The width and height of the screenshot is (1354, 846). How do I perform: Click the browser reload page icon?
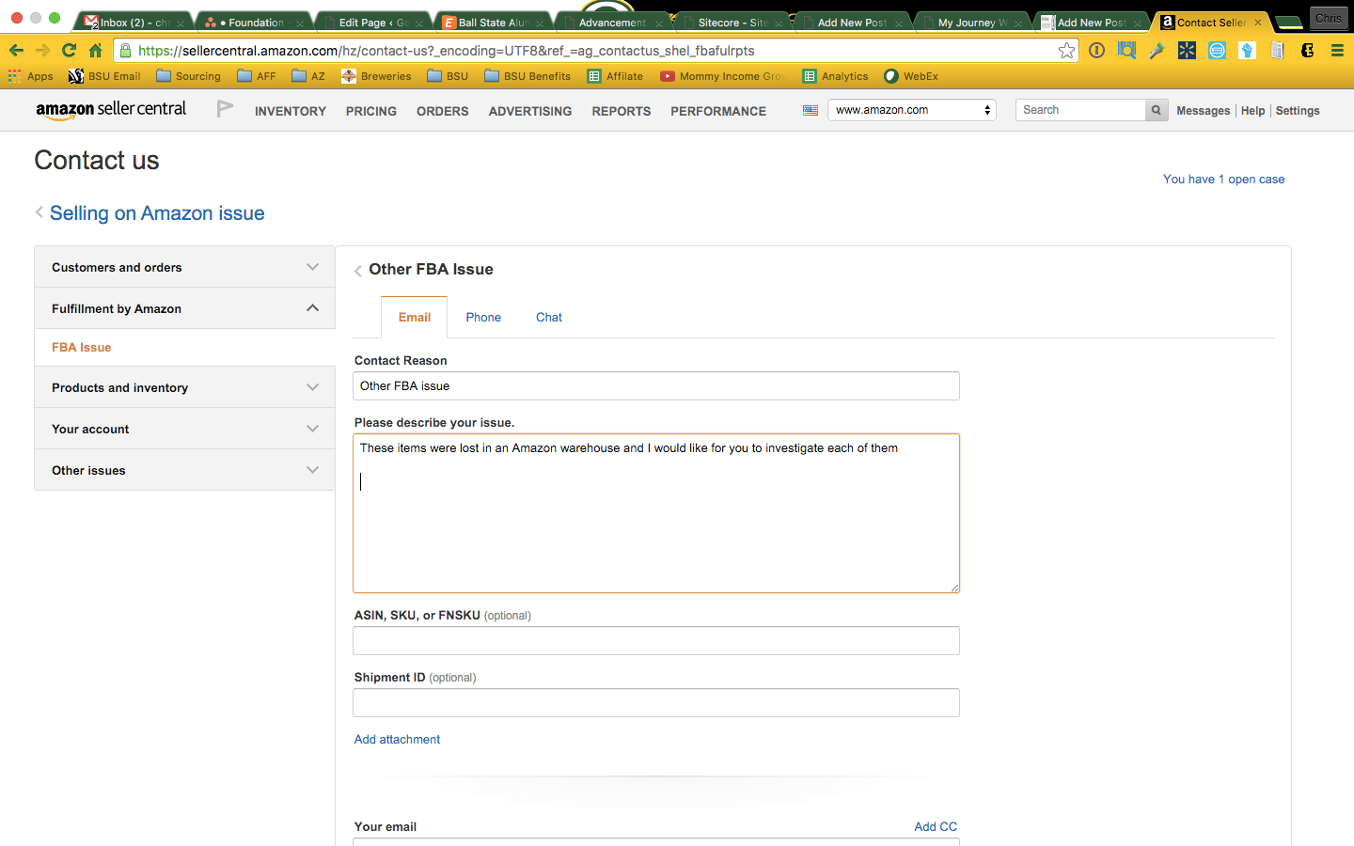(69, 51)
